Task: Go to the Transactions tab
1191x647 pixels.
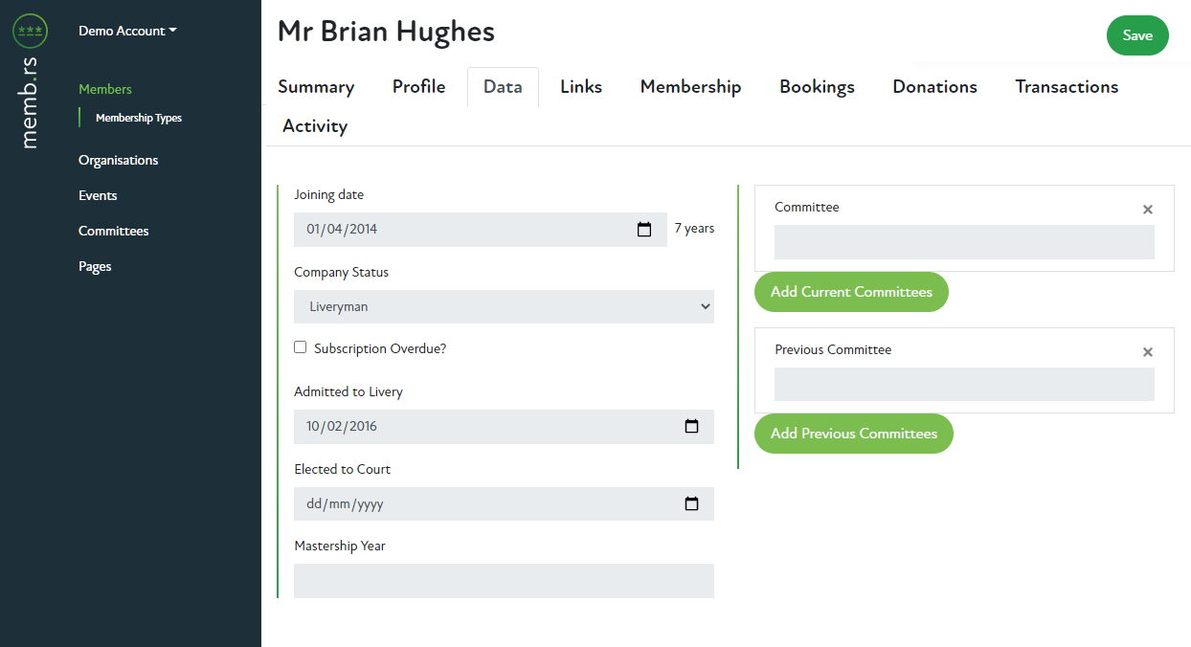Action: point(1066,87)
